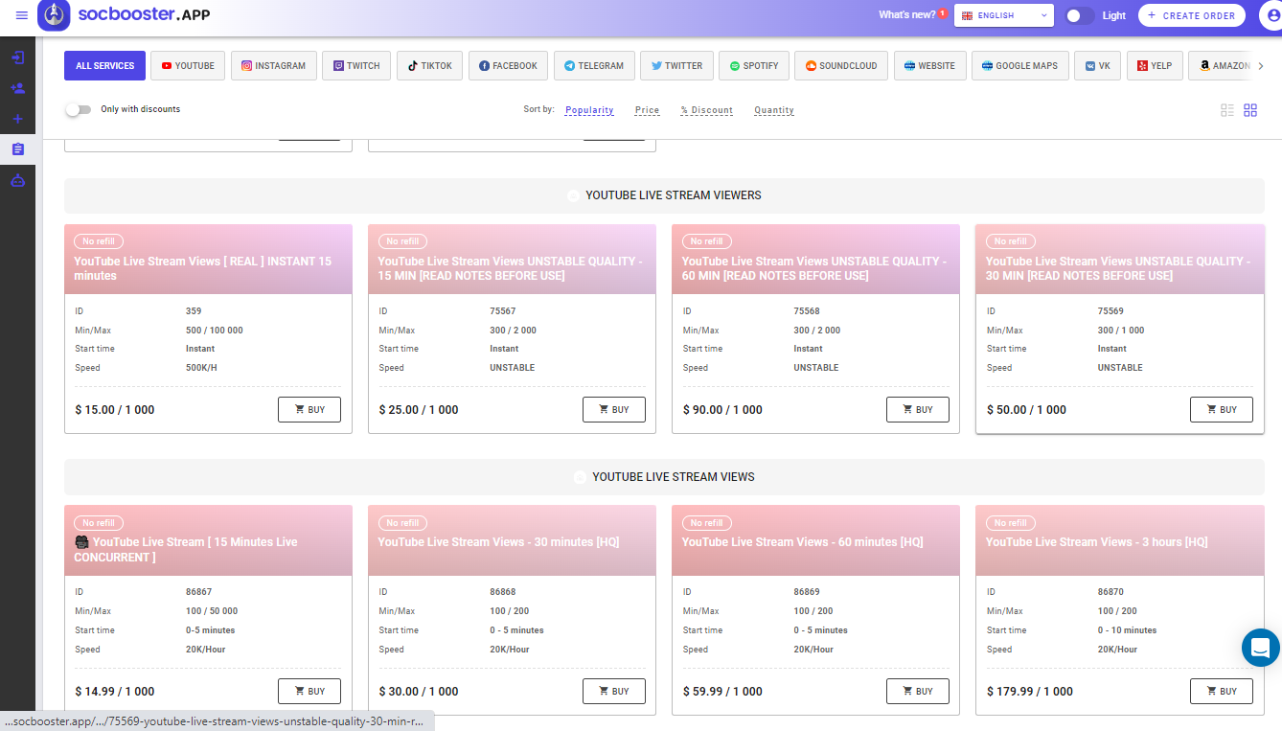The image size is (1282, 731).
Task: Filter services by Facebook
Action: point(508,66)
